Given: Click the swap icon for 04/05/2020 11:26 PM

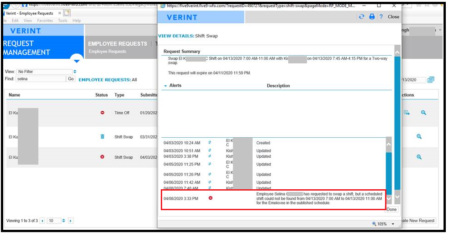Looking at the screenshot, I should coord(210,174).
